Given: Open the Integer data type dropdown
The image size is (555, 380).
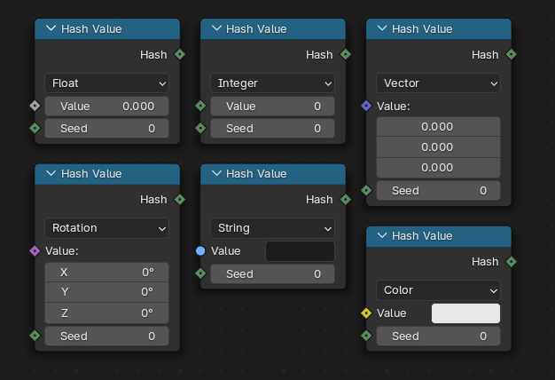Looking at the screenshot, I should coord(272,83).
